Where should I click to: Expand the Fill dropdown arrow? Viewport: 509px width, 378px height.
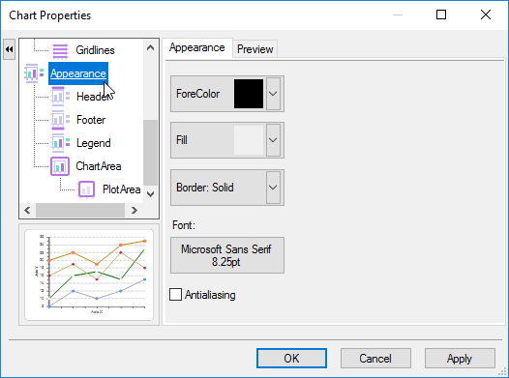point(273,140)
